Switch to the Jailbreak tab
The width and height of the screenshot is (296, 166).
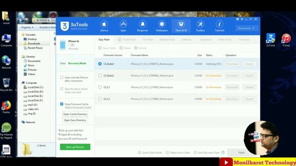[x=186, y=40]
